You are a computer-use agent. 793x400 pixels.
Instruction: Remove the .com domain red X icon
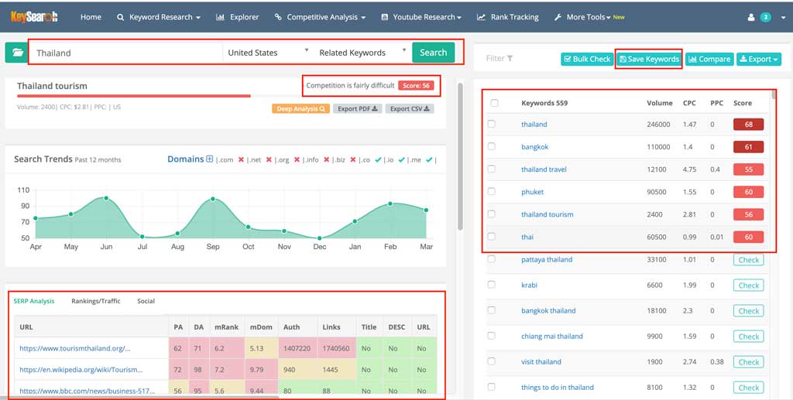pos(242,160)
